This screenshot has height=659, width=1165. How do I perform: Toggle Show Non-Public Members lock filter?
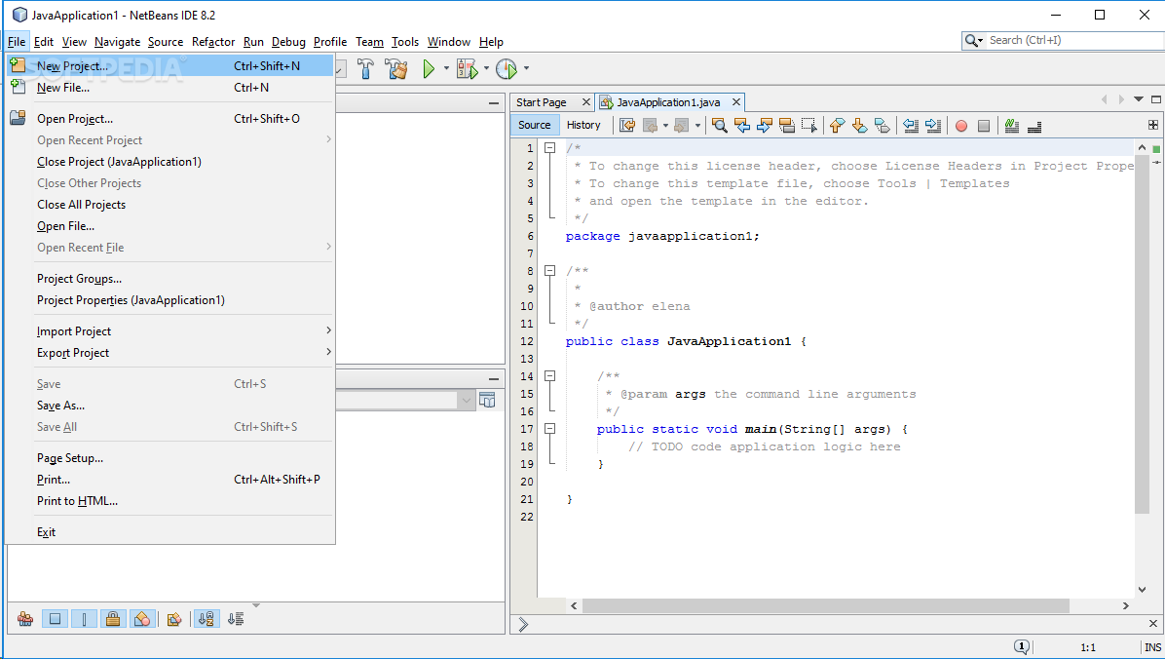113,619
